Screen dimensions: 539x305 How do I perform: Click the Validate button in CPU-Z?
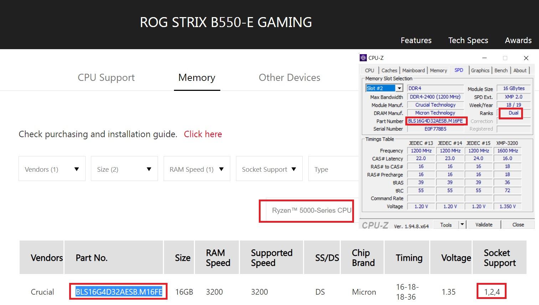point(484,225)
